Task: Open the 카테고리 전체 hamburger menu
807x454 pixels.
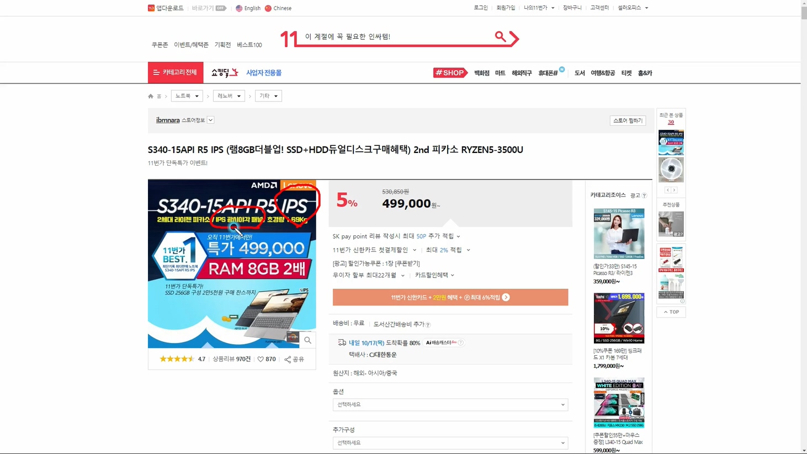Action: (176, 72)
